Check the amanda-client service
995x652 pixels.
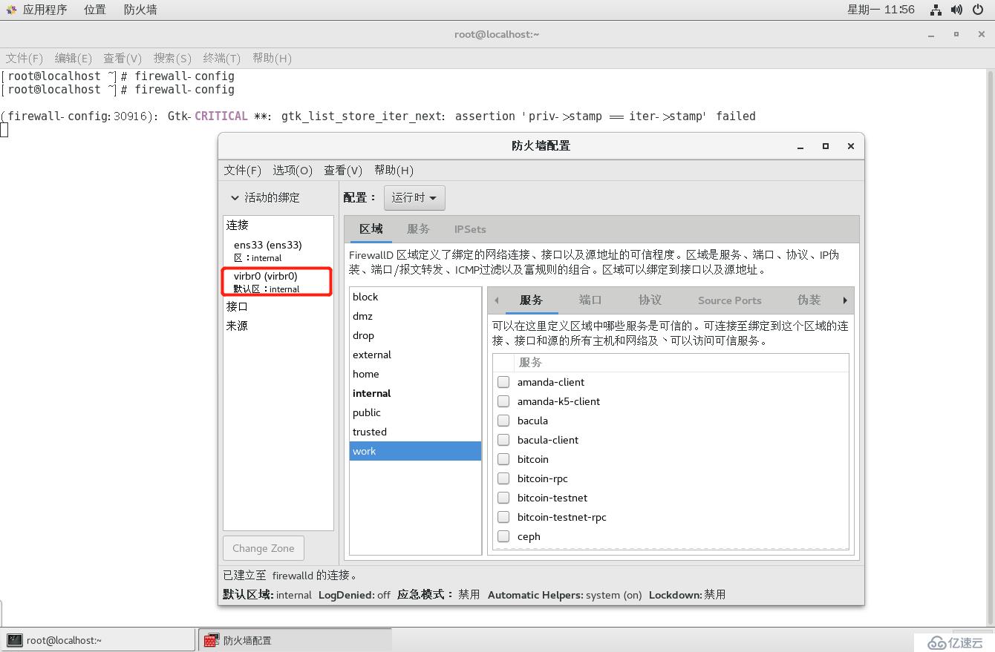[x=503, y=382]
